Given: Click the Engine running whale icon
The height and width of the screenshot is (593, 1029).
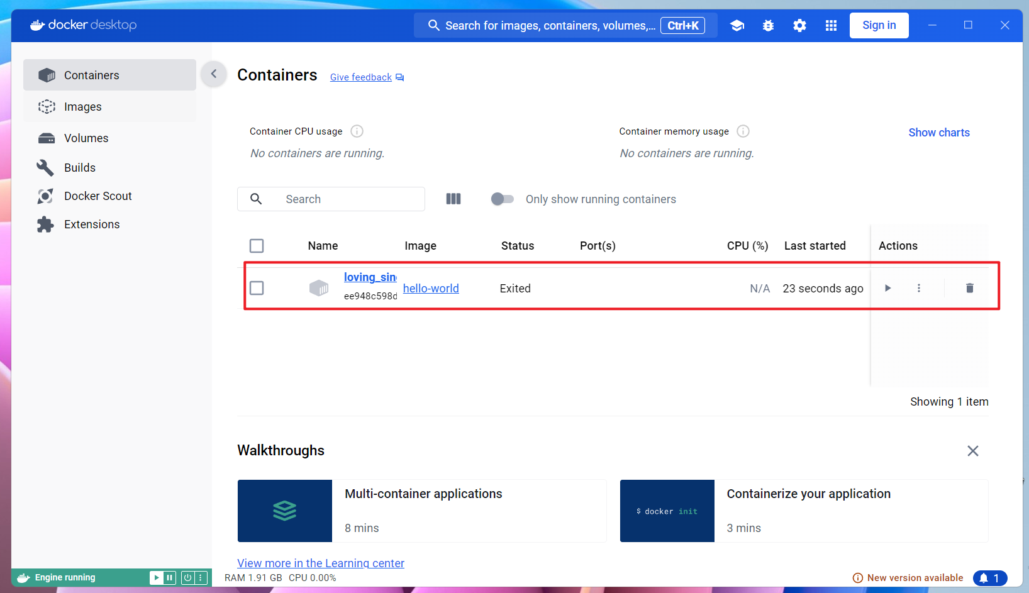Looking at the screenshot, I should pyautogui.click(x=24, y=577).
